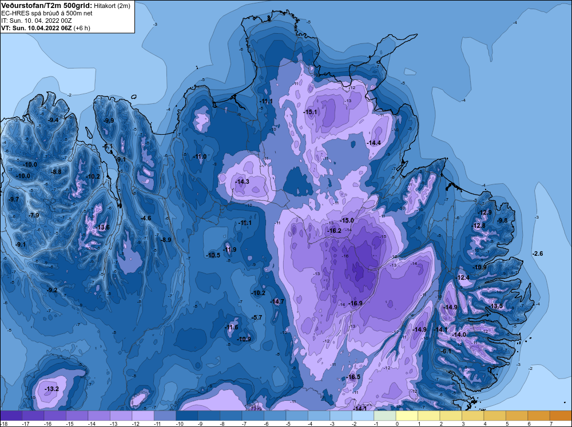Click the -11.0 temperature label
572x427 pixels.
[200, 157]
